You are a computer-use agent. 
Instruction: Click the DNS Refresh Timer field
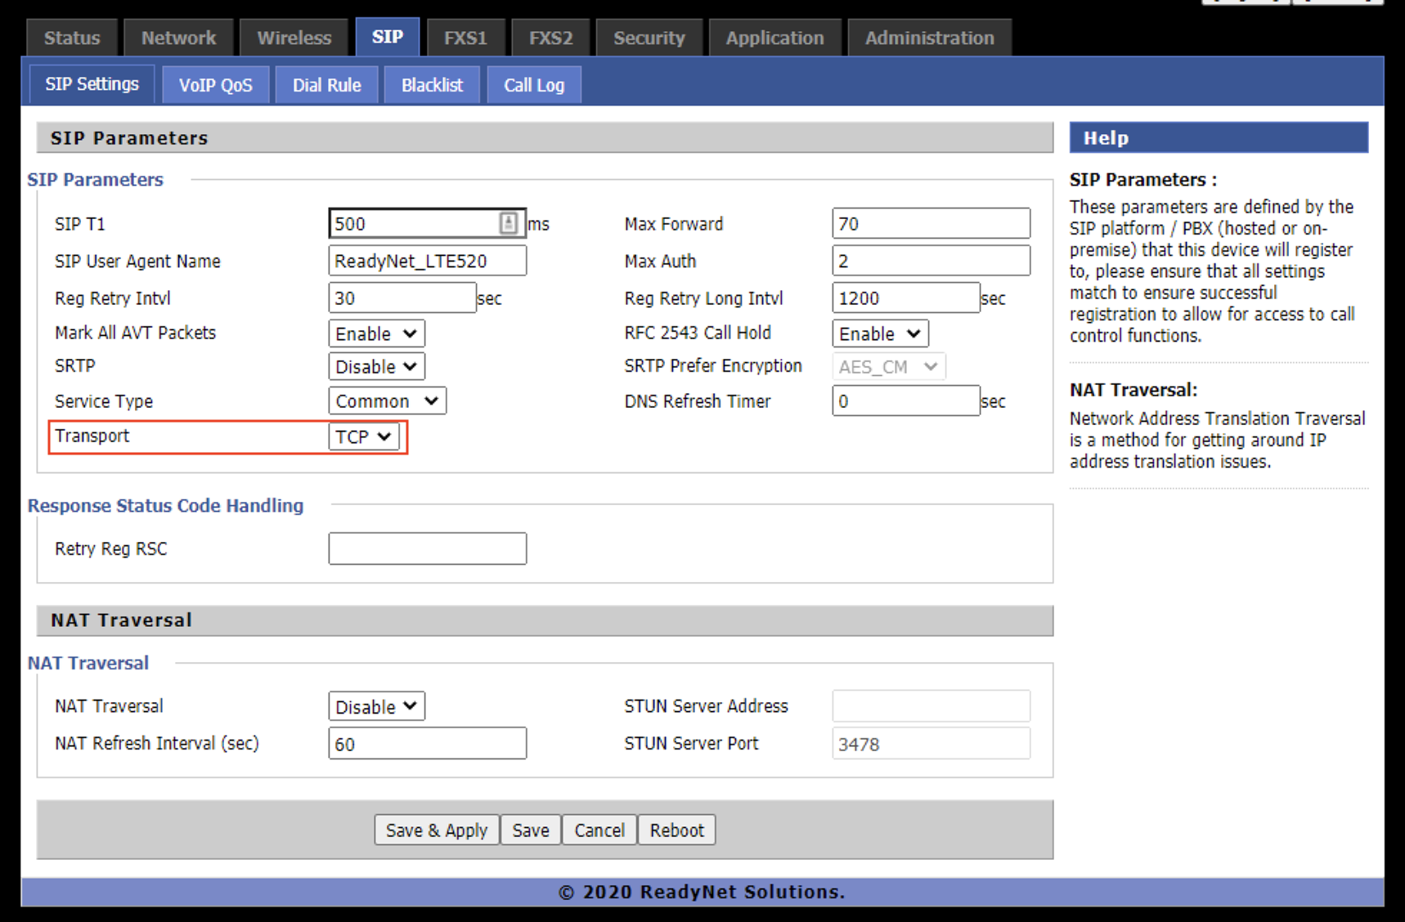(x=905, y=401)
